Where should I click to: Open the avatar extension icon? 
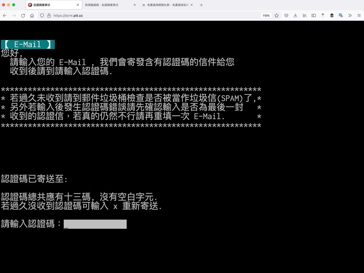pos(323,15)
